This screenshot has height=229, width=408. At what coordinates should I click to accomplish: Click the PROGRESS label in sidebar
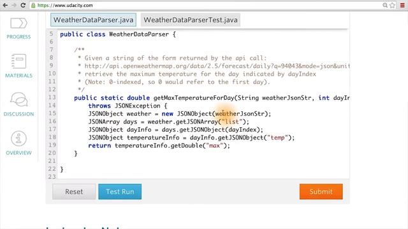pos(18,37)
